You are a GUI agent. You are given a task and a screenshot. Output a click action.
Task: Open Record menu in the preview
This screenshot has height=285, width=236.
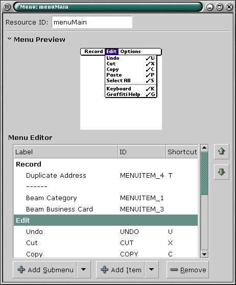pos(93,52)
